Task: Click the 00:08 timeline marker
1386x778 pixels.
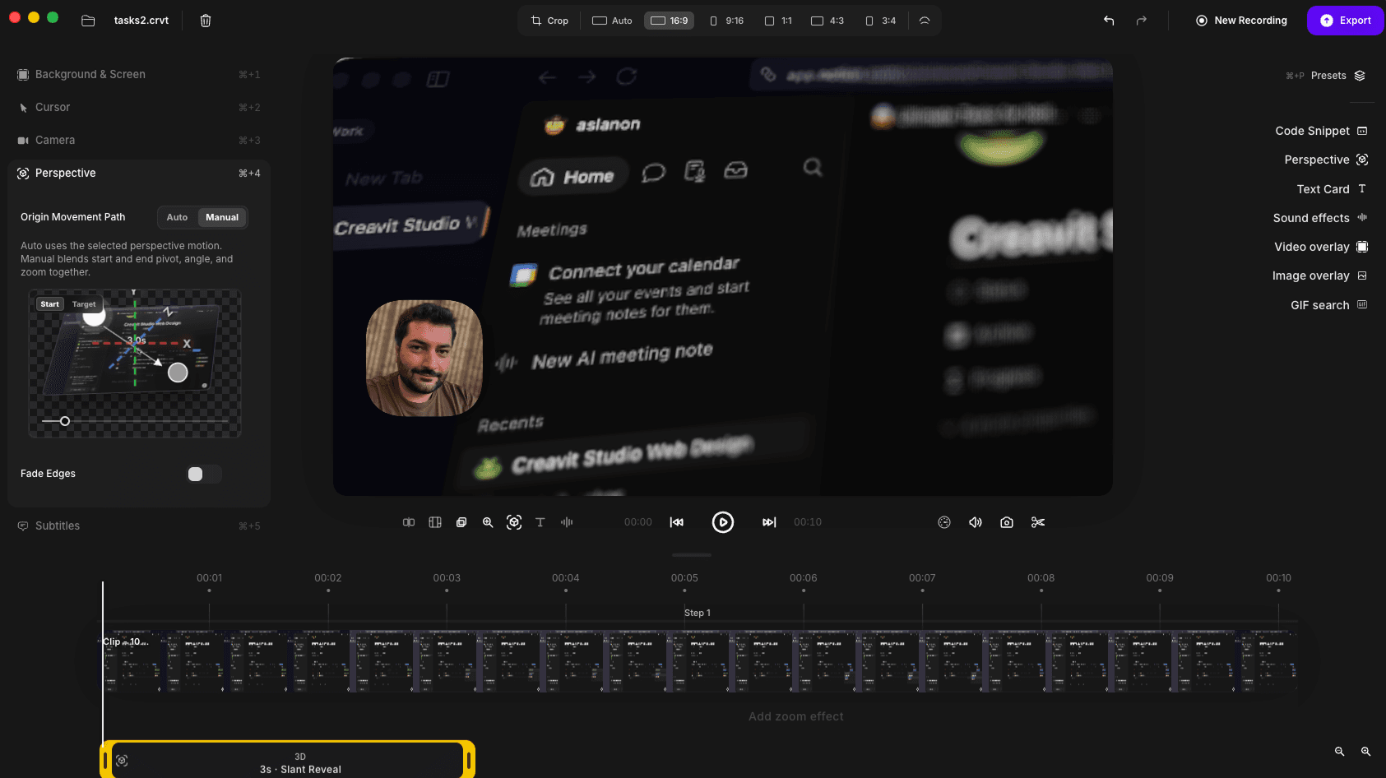Action: (x=1041, y=578)
